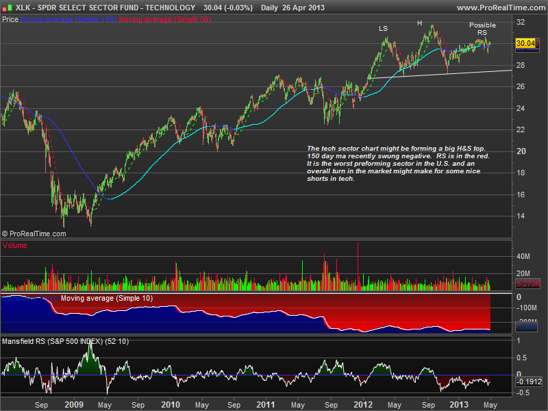Click the 0.5 Mansfield RS axis label
Screen dimensions: 548x411
(522, 358)
